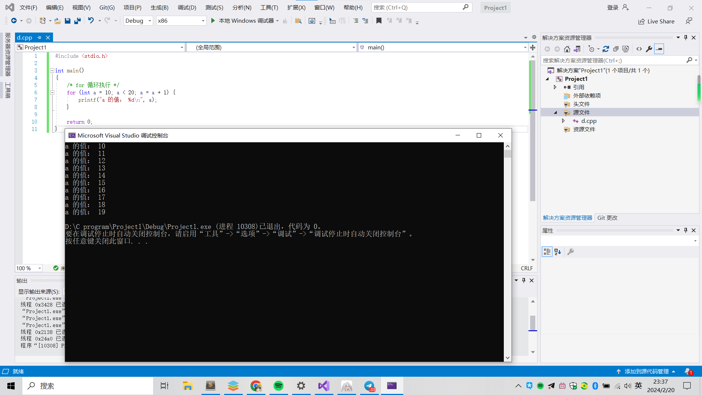
Task: Click the bookmark icon in toolbar
Action: click(379, 21)
